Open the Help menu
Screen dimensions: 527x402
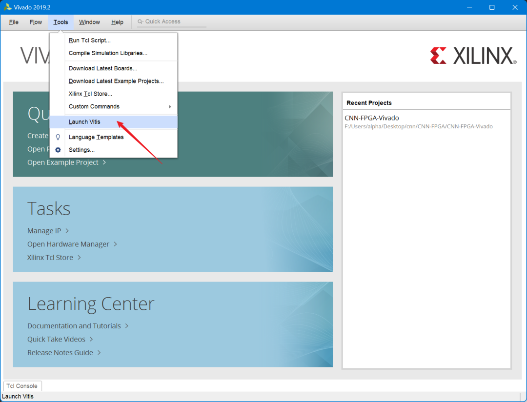click(117, 22)
